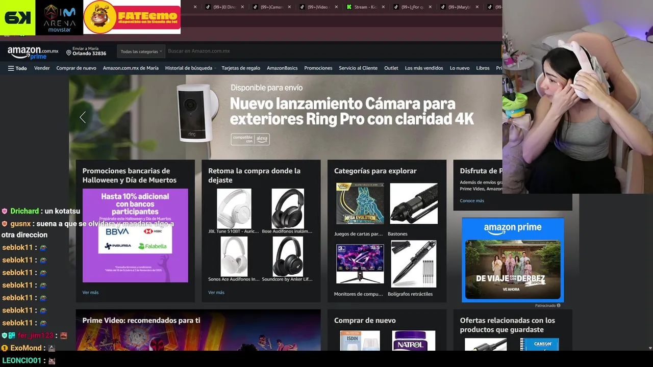Image resolution: width=653 pixels, height=367 pixels.
Task: Open JBL Tune 510BT headphones thumbnail
Action: [x=234, y=208]
